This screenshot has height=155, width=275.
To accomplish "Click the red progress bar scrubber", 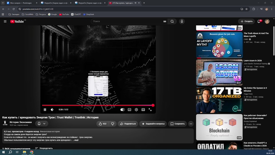I will coord(153,105).
